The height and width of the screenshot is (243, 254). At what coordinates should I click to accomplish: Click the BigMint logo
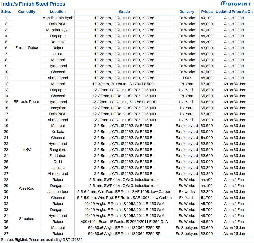236,4
